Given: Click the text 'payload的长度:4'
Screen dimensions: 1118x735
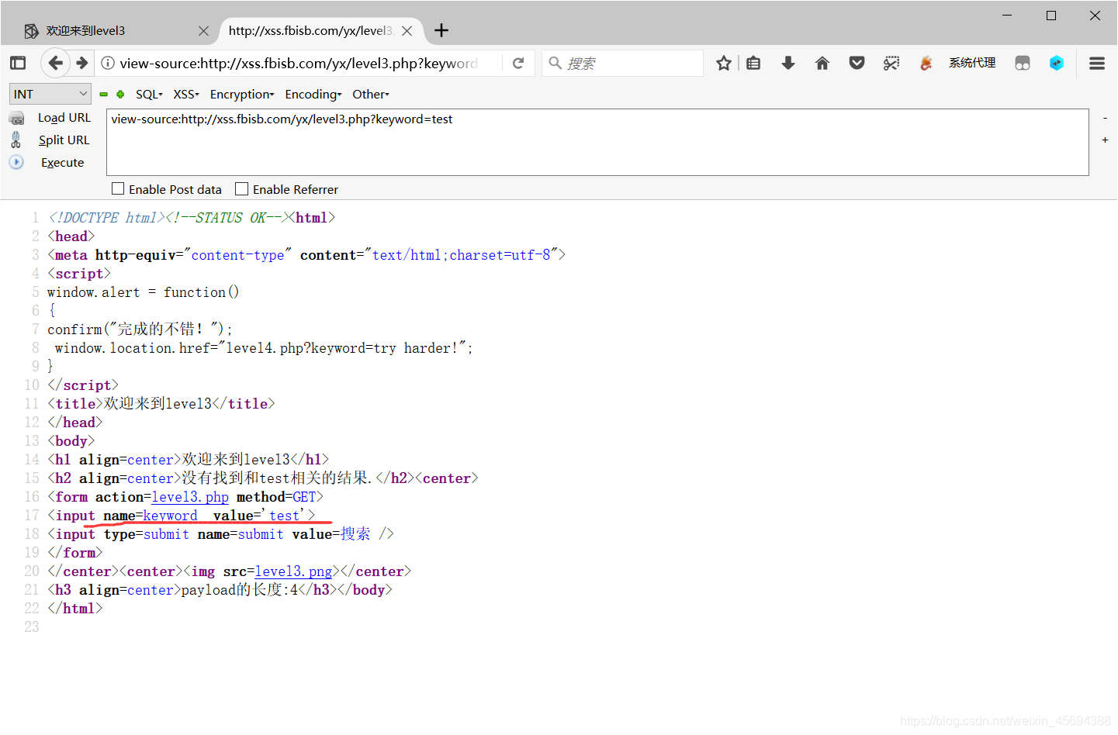Looking at the screenshot, I should [240, 590].
